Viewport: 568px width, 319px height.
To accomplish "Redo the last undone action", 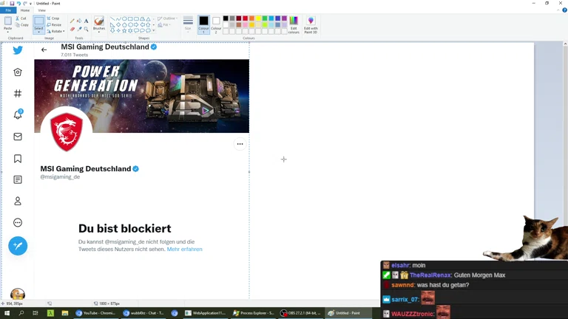I will [25, 3].
